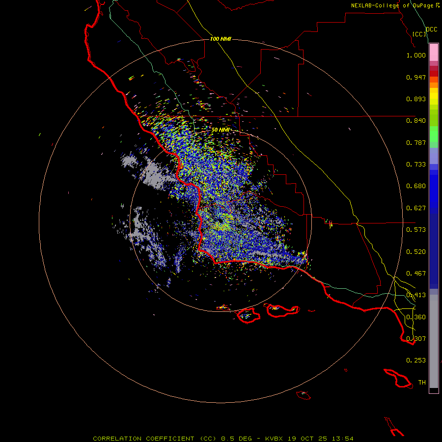Select the 0.520 legend value

[x=416, y=252]
